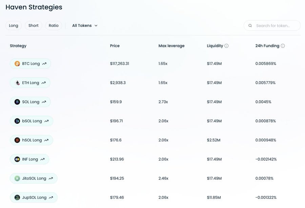Click trend arrow next to bSOL Long
305x208 pixels.
tap(46, 121)
